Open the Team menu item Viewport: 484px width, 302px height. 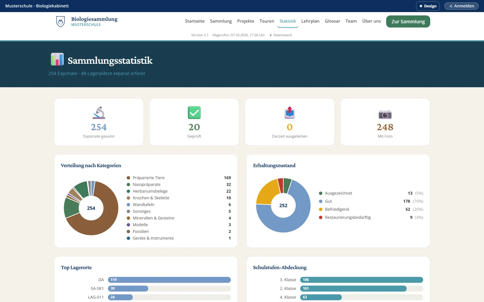(x=351, y=21)
